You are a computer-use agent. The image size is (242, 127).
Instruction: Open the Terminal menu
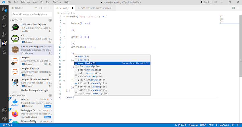[x=57, y=2]
